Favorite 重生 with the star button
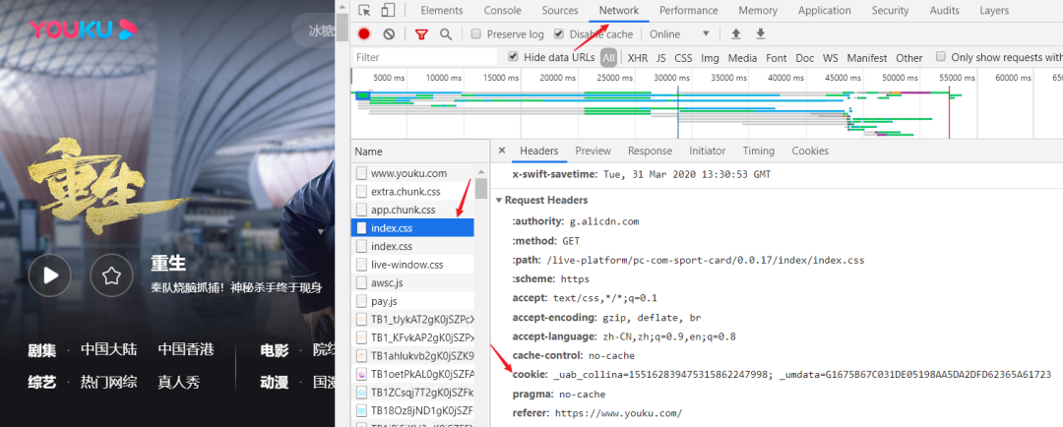The height and width of the screenshot is (427, 1063). [111, 275]
